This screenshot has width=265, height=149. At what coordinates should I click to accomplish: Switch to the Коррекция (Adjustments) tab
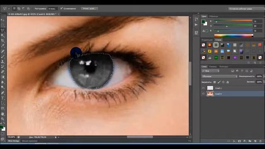pos(207,40)
